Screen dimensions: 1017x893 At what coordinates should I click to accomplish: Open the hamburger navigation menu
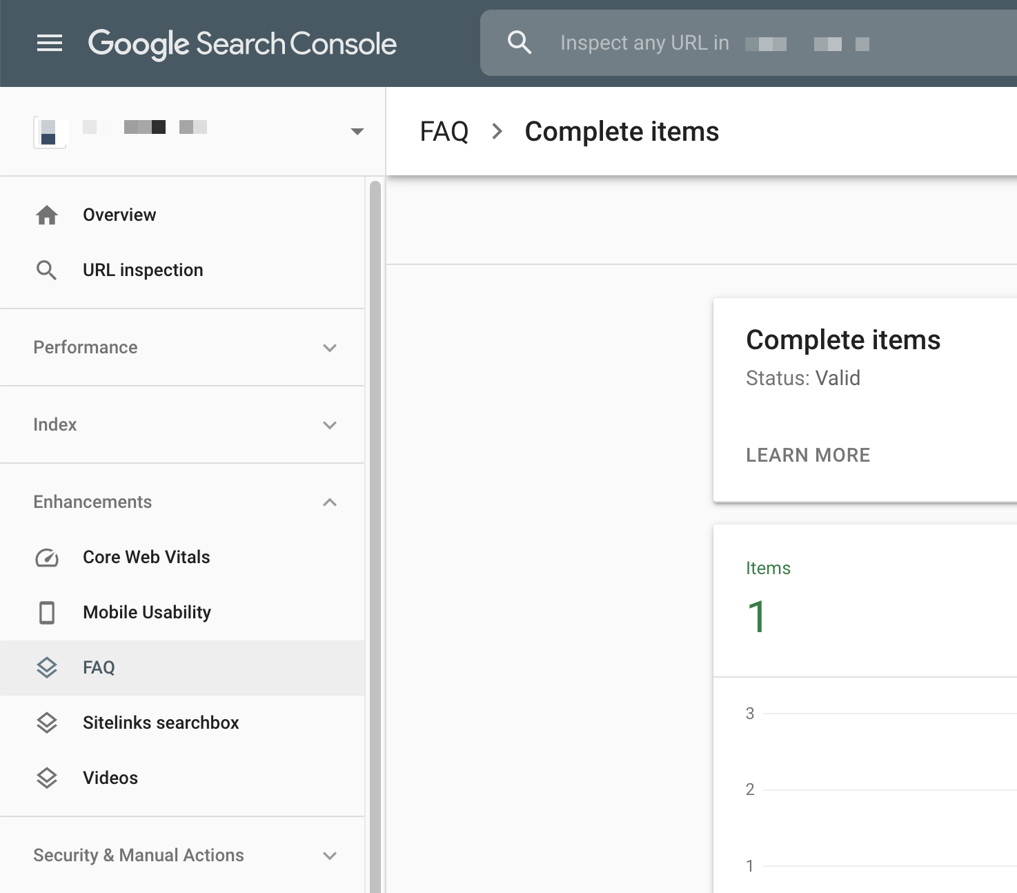[x=50, y=43]
